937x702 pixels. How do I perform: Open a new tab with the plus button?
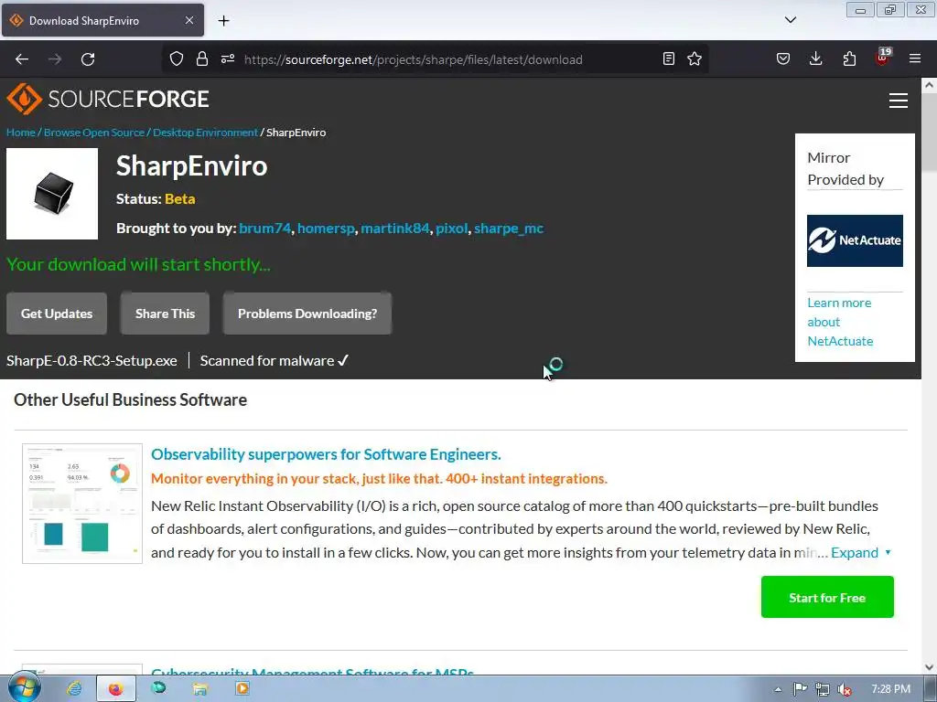pyautogui.click(x=223, y=20)
